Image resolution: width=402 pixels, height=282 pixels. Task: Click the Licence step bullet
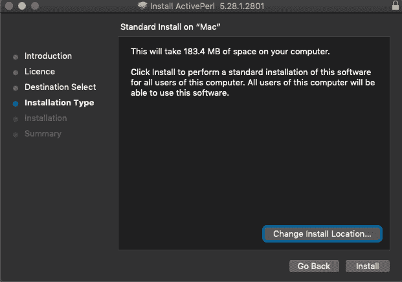16,72
